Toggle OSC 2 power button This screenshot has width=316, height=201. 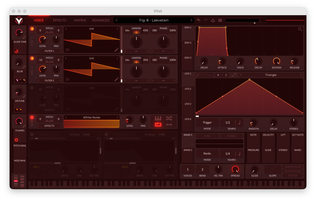point(32,58)
